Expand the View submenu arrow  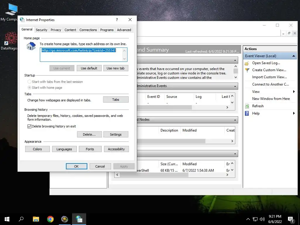(x=294, y=92)
